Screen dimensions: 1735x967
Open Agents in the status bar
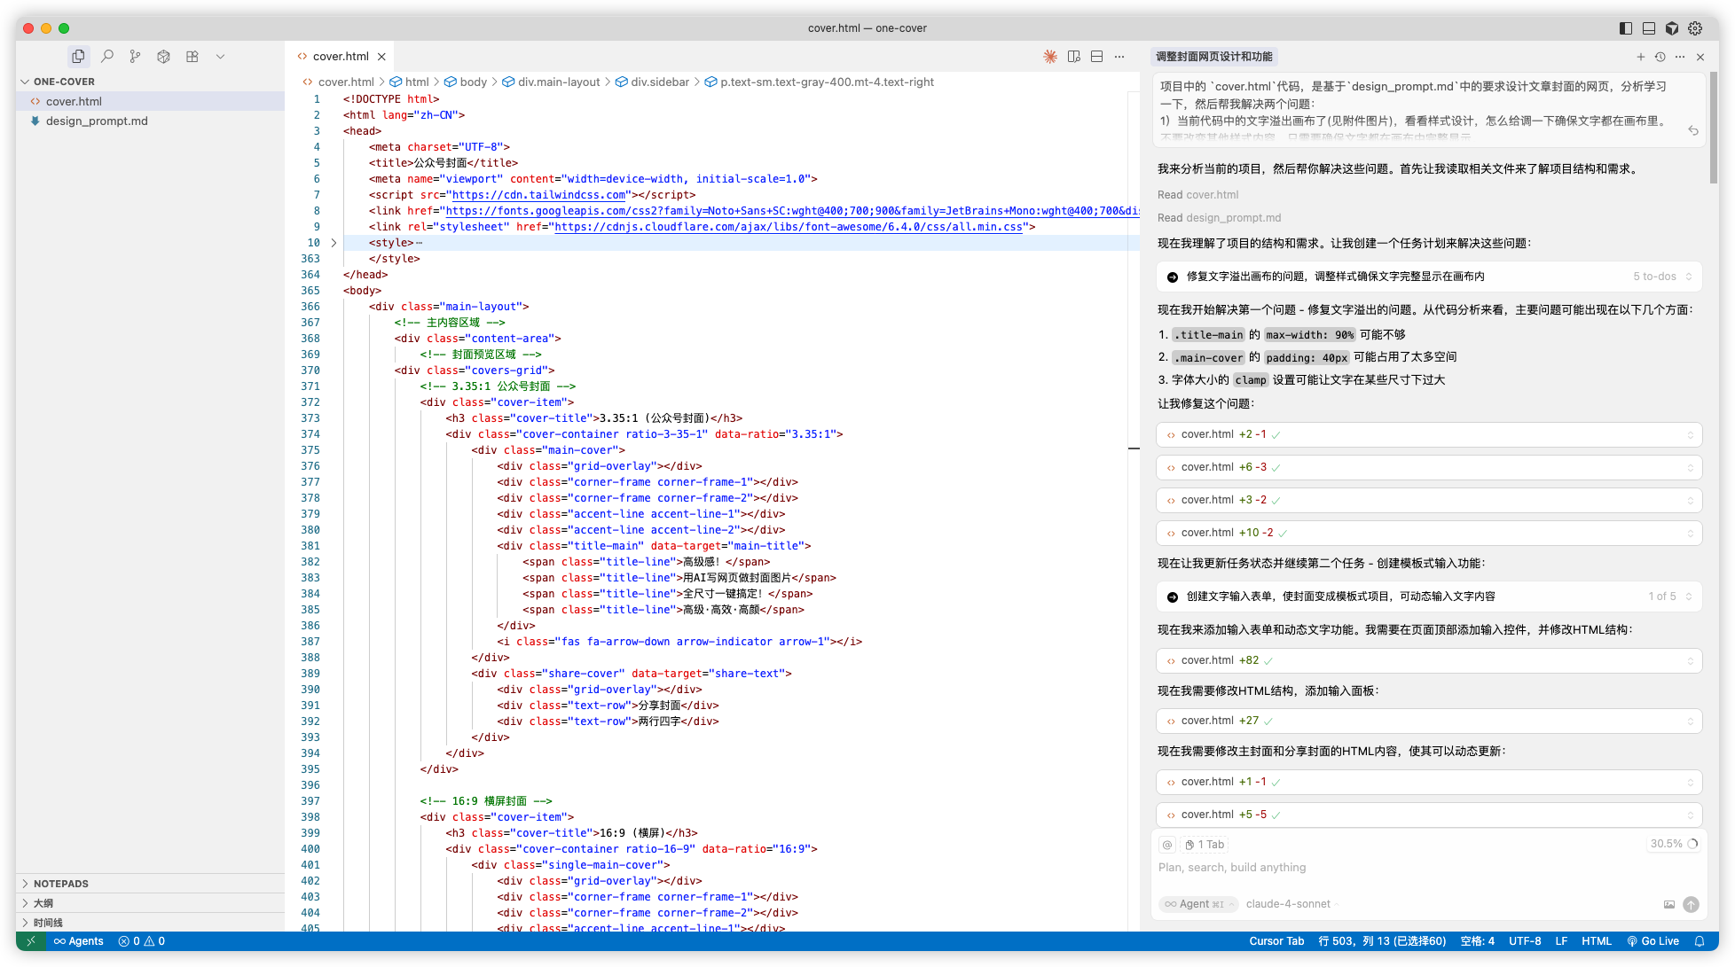78,941
